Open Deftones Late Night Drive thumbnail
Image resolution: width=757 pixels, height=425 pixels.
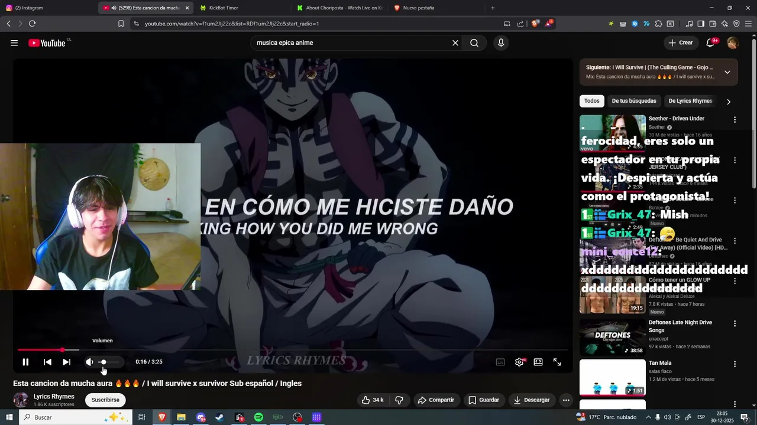[x=613, y=337]
